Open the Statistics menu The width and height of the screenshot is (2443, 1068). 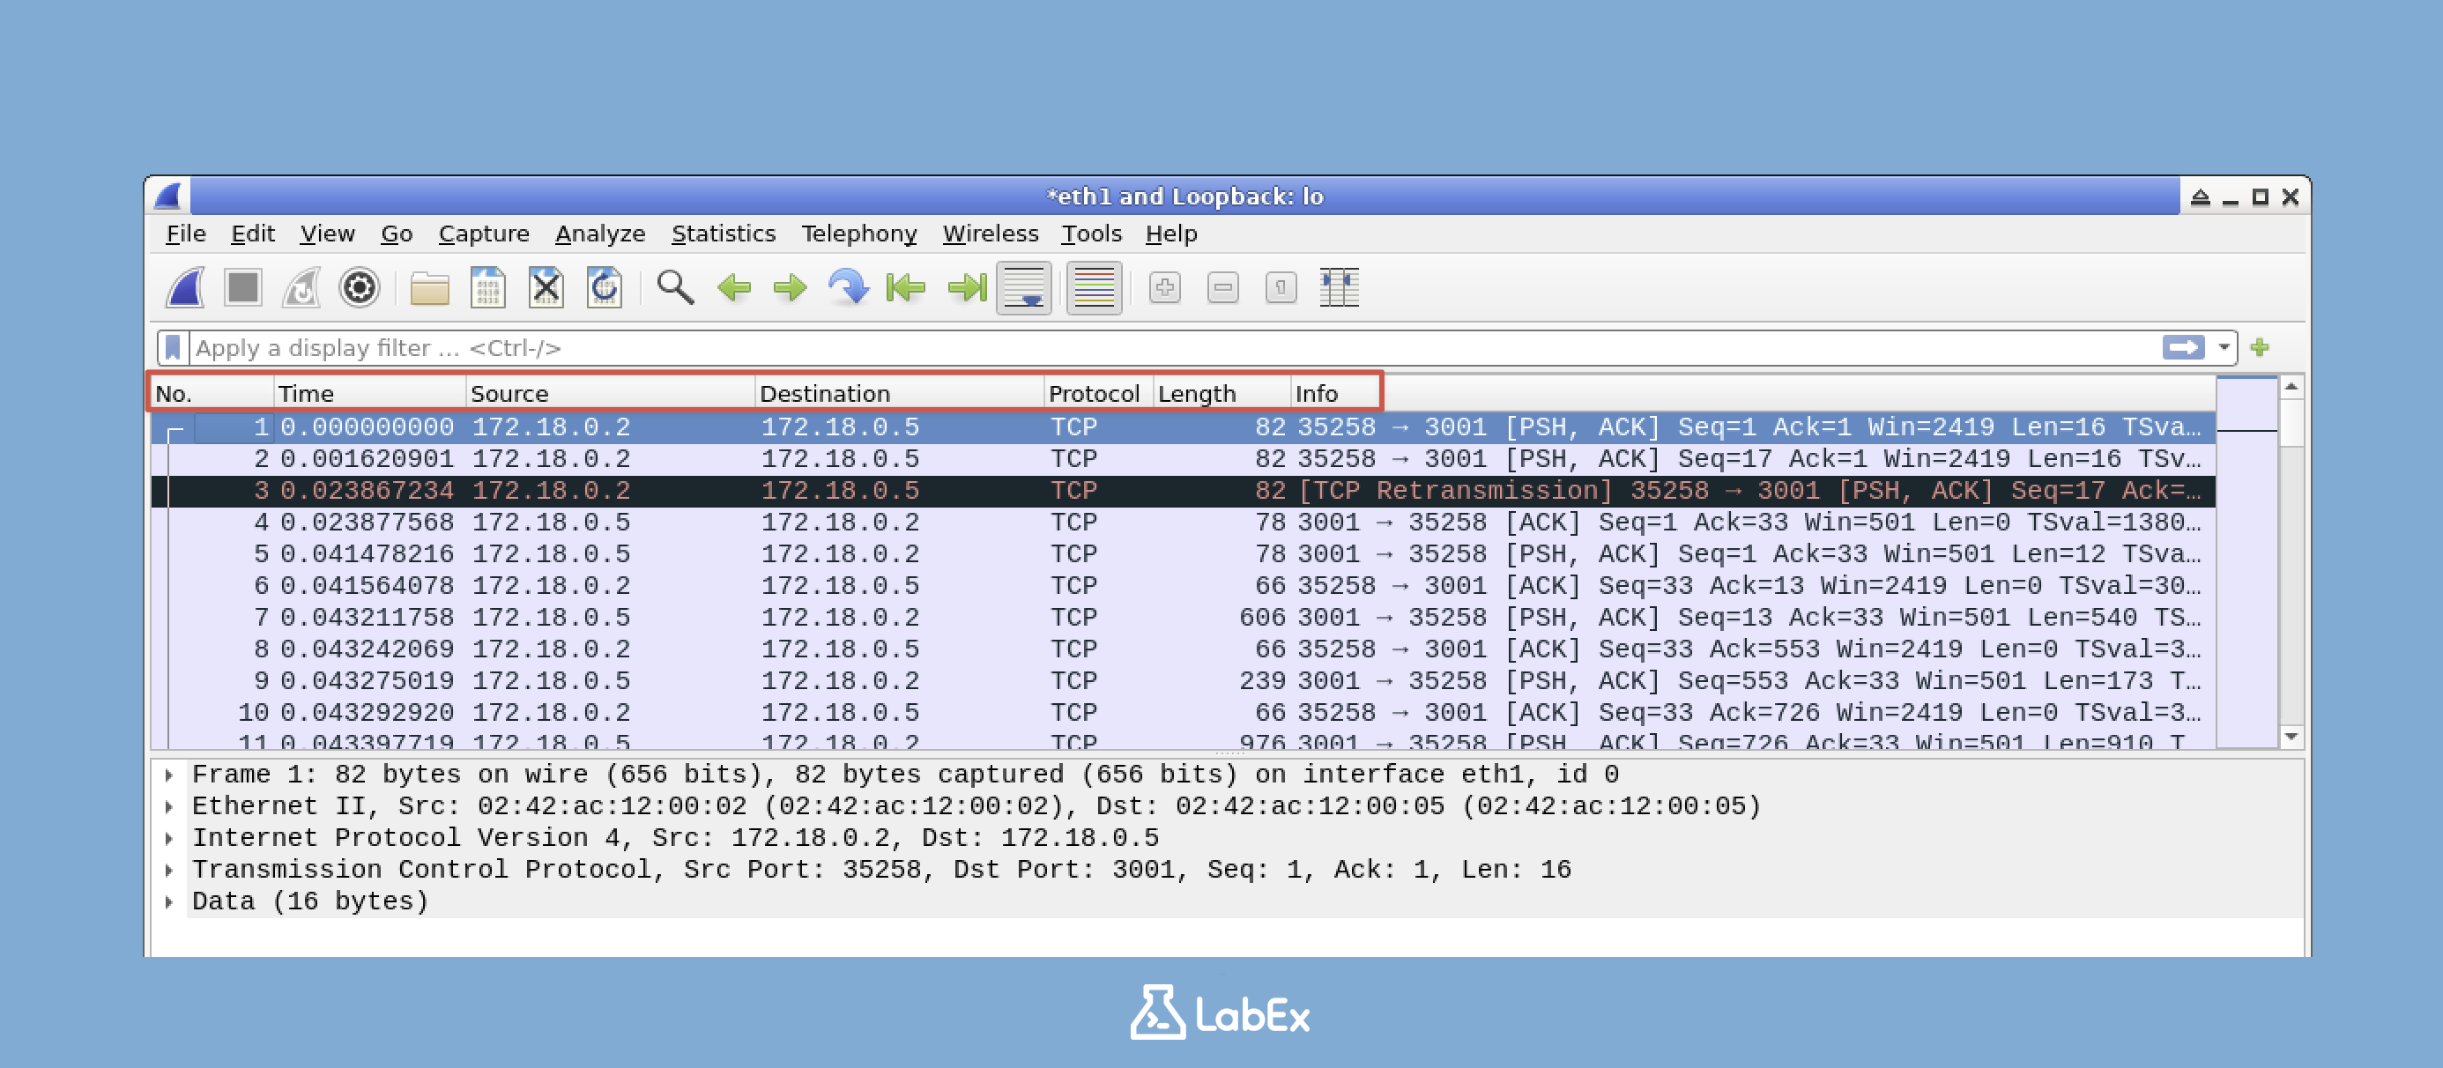(724, 234)
